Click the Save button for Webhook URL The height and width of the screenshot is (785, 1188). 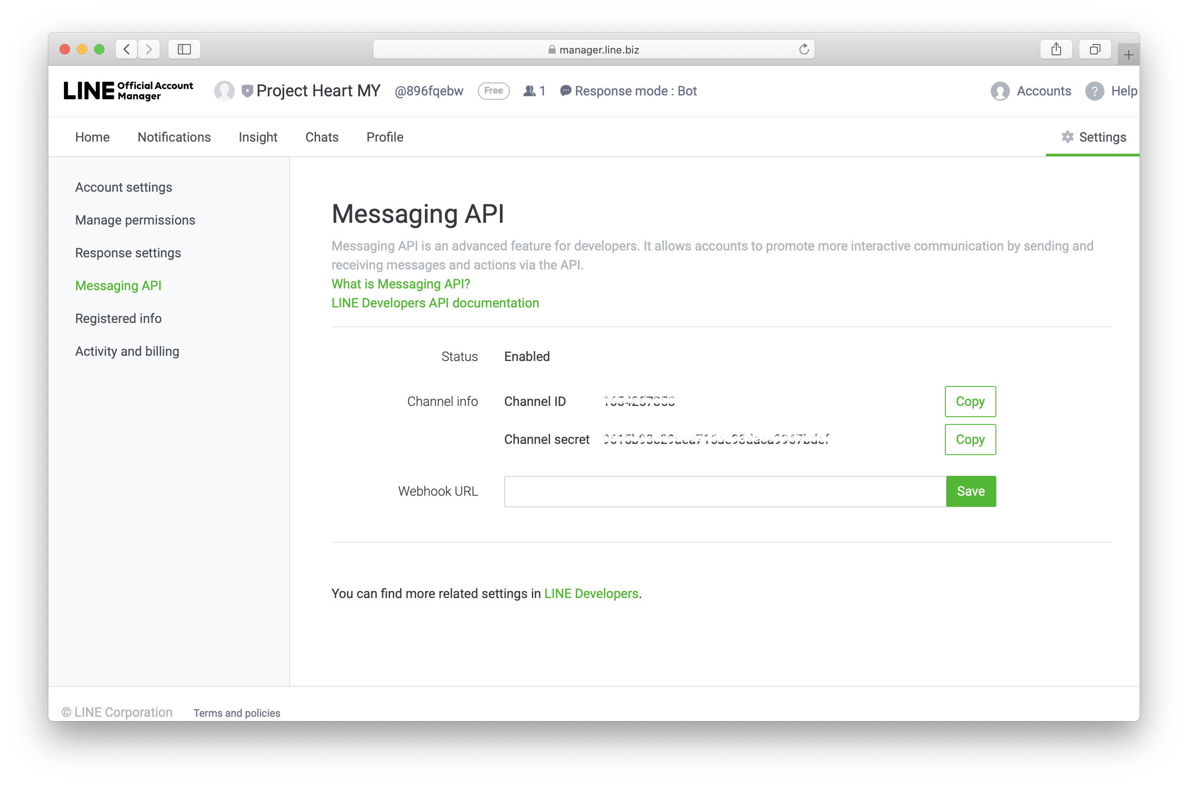tap(972, 491)
